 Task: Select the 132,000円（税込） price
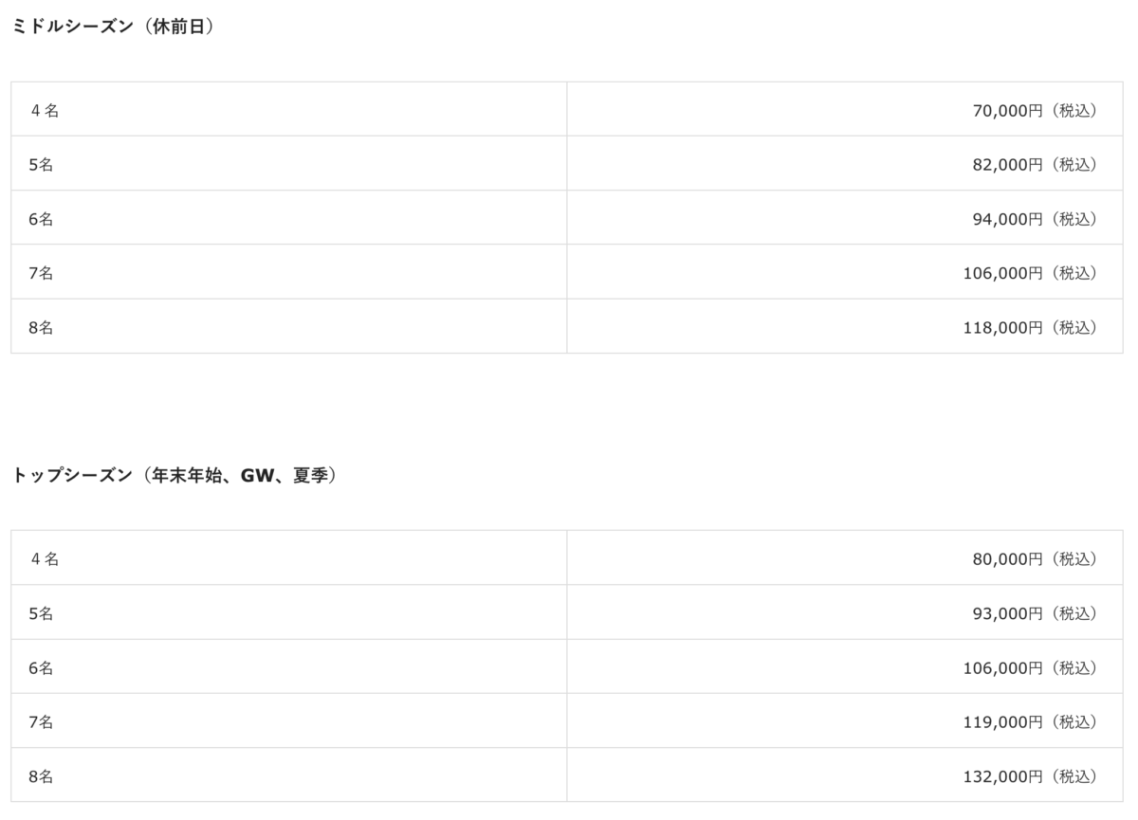tap(1030, 777)
